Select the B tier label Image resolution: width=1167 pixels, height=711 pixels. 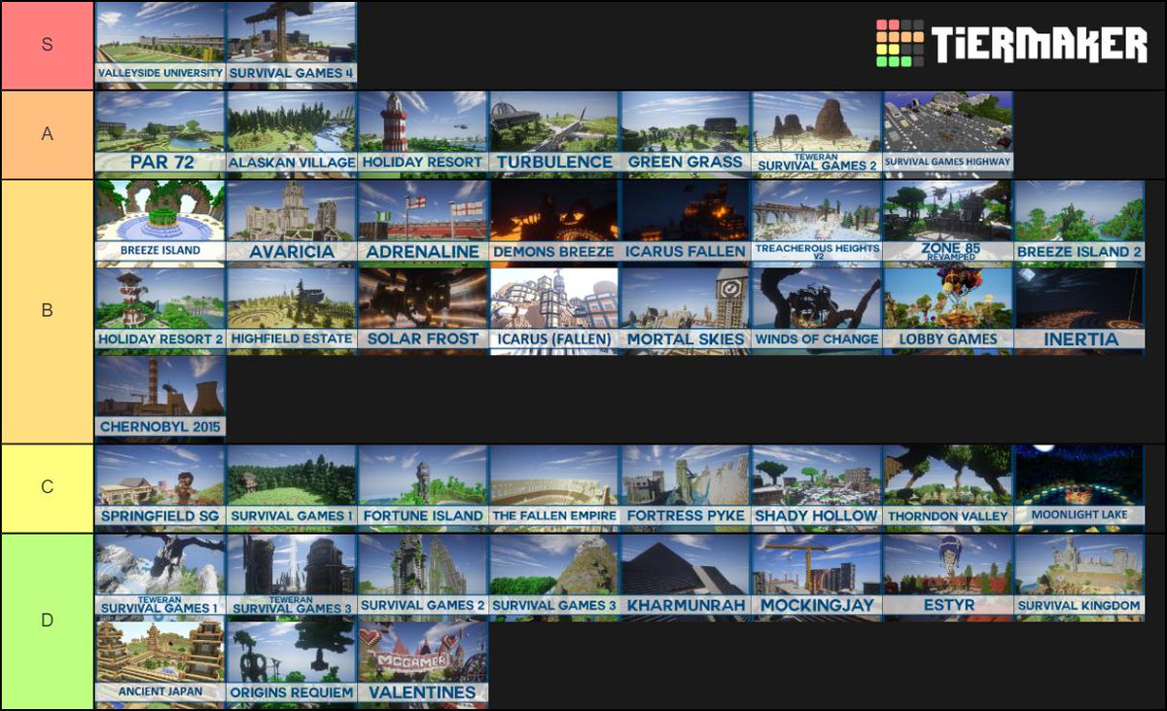47,311
